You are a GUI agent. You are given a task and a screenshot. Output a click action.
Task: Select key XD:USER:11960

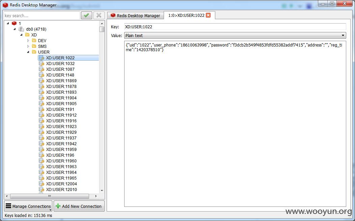[x=61, y=161]
